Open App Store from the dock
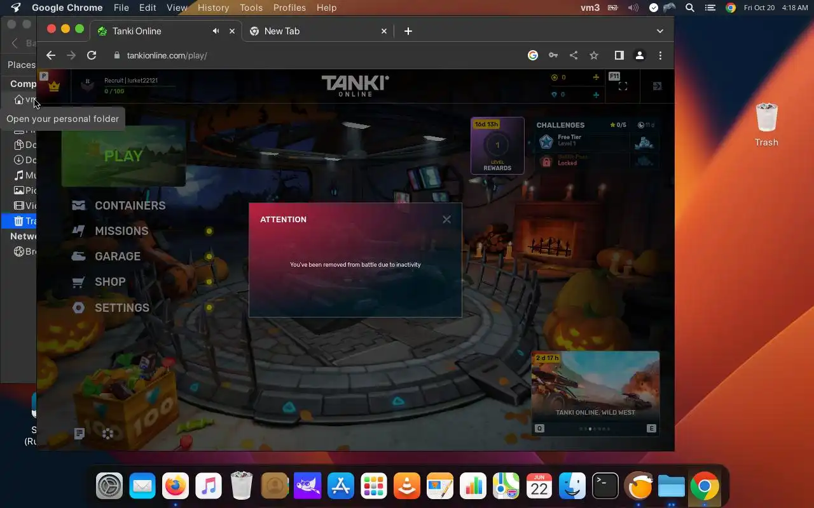 (x=341, y=487)
